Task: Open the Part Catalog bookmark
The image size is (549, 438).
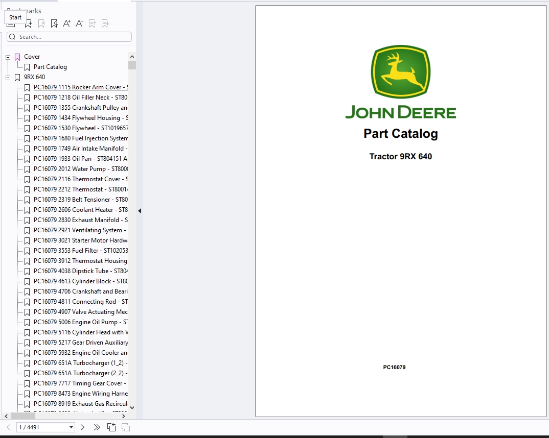Action: [x=50, y=67]
